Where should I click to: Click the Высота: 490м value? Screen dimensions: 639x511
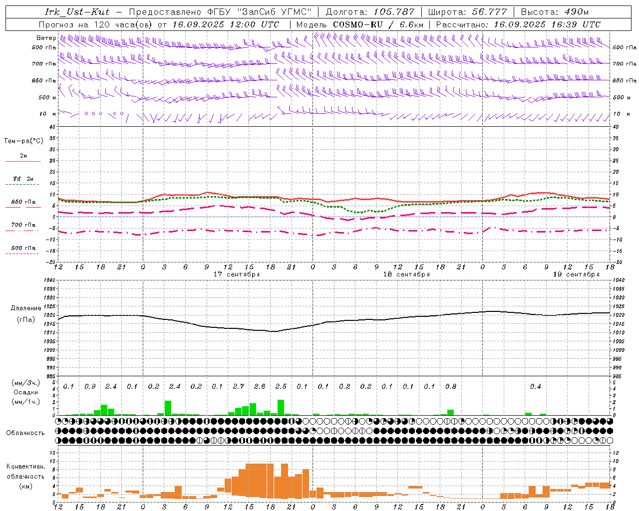tap(555, 12)
